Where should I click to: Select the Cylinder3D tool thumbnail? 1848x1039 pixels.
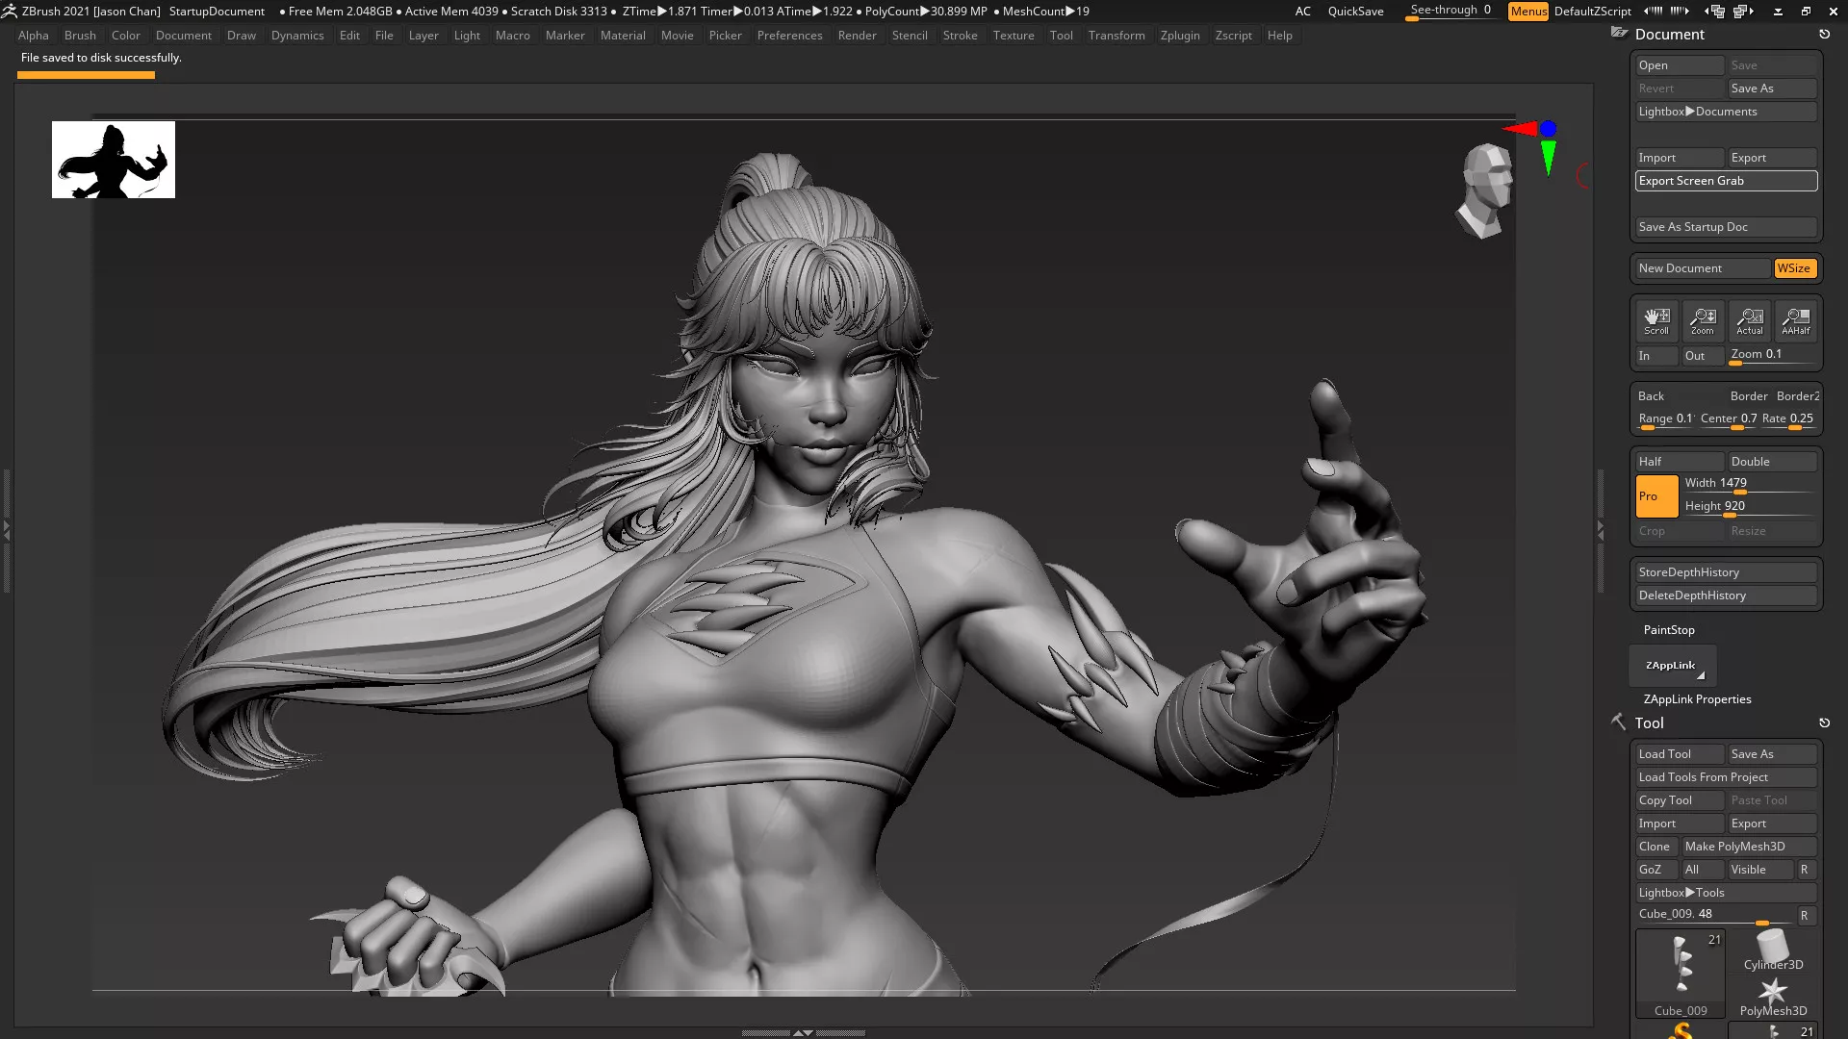[x=1773, y=949]
